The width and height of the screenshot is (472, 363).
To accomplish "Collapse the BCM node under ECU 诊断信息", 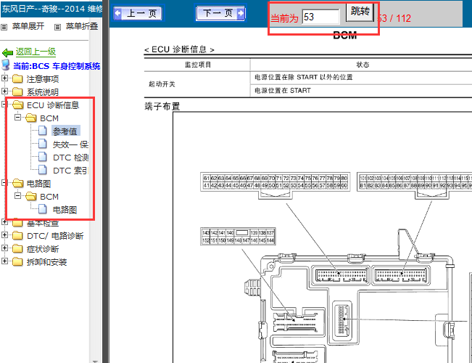I will pos(17,117).
